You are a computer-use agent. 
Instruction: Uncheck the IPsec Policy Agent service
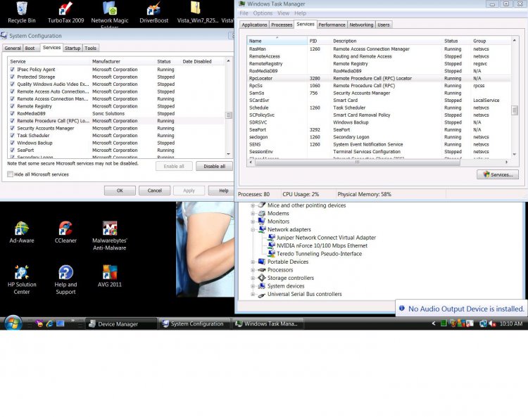click(x=13, y=70)
